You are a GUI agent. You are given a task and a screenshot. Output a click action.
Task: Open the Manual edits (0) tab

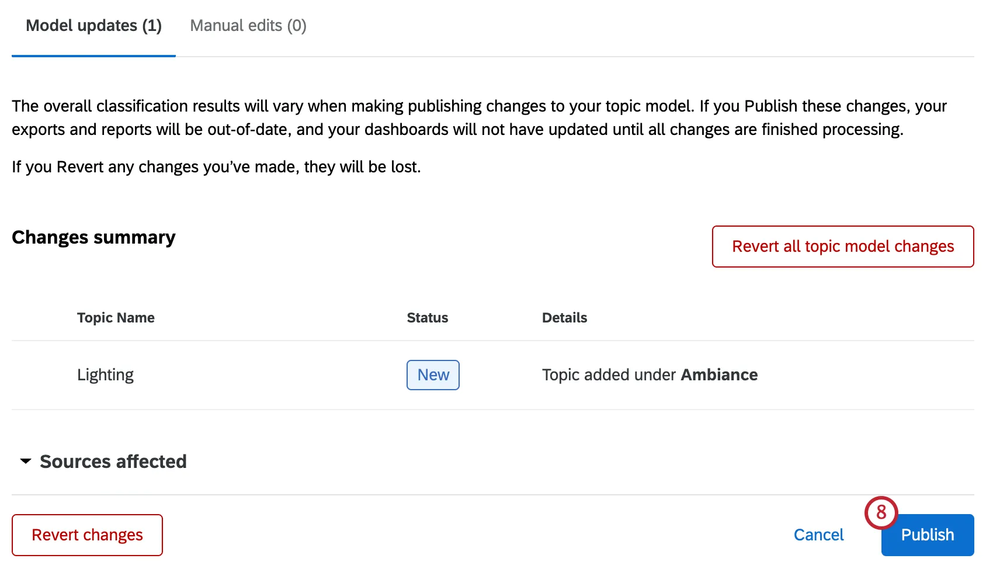[x=248, y=26]
